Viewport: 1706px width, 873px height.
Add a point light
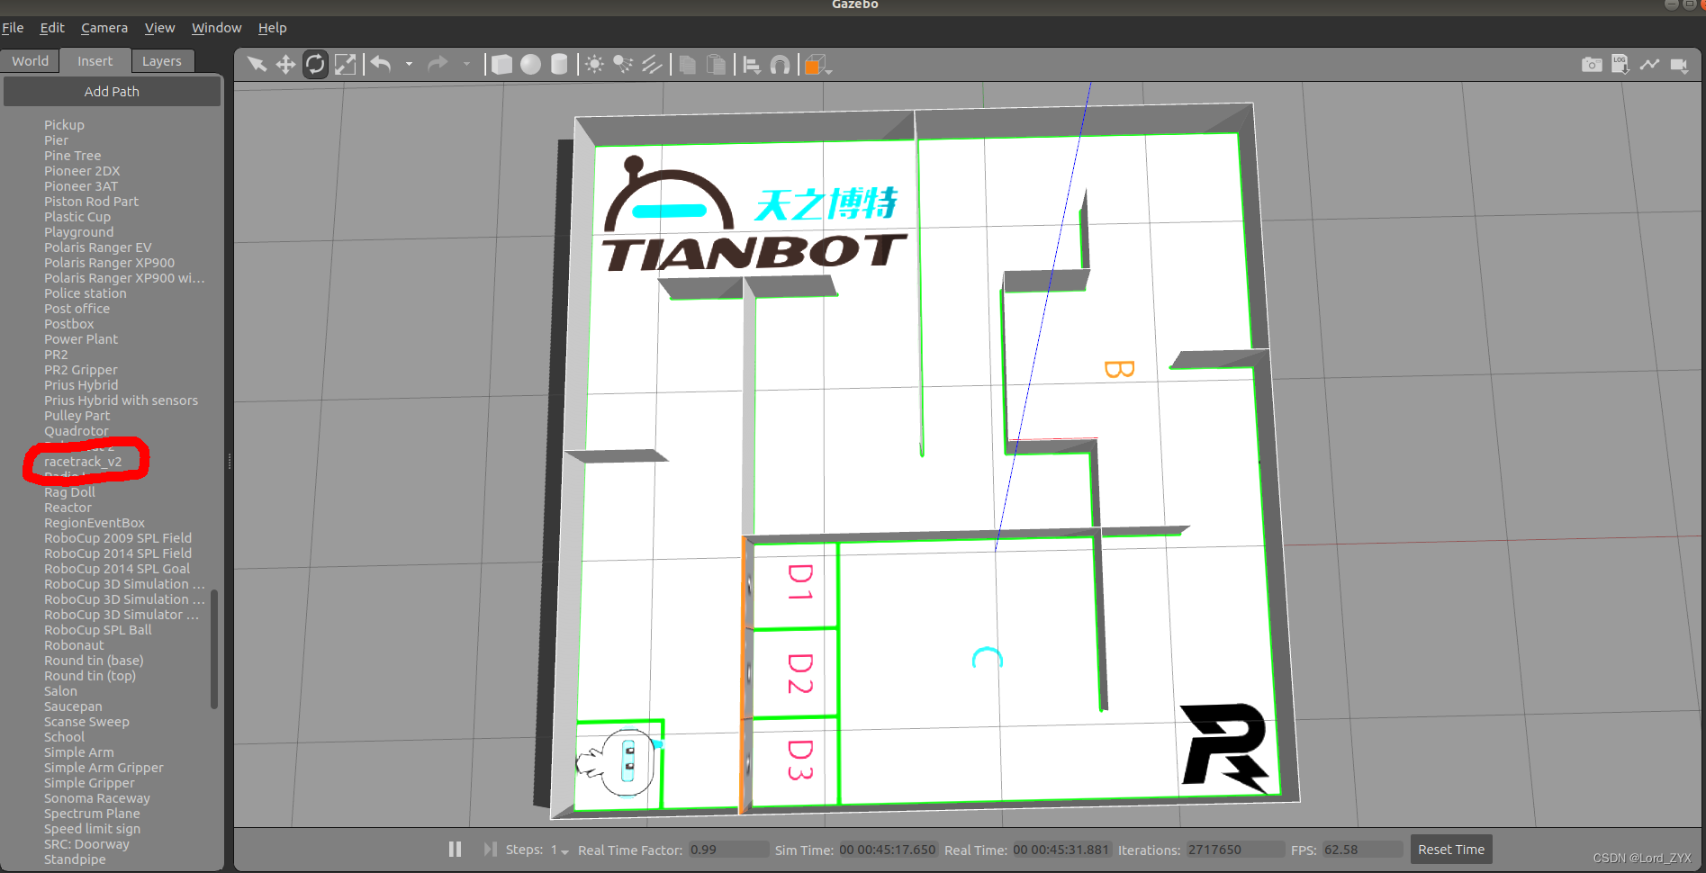[594, 64]
